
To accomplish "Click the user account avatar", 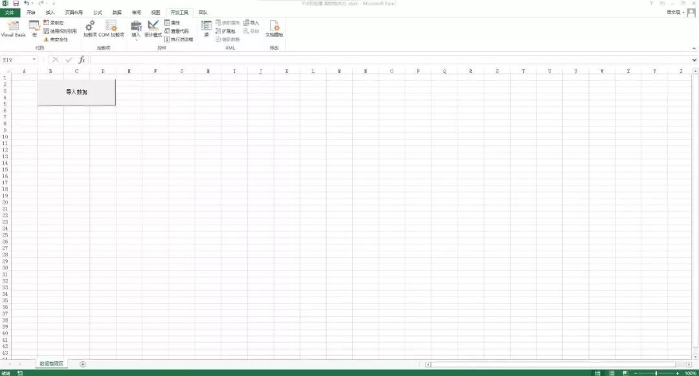I will tap(691, 12).
